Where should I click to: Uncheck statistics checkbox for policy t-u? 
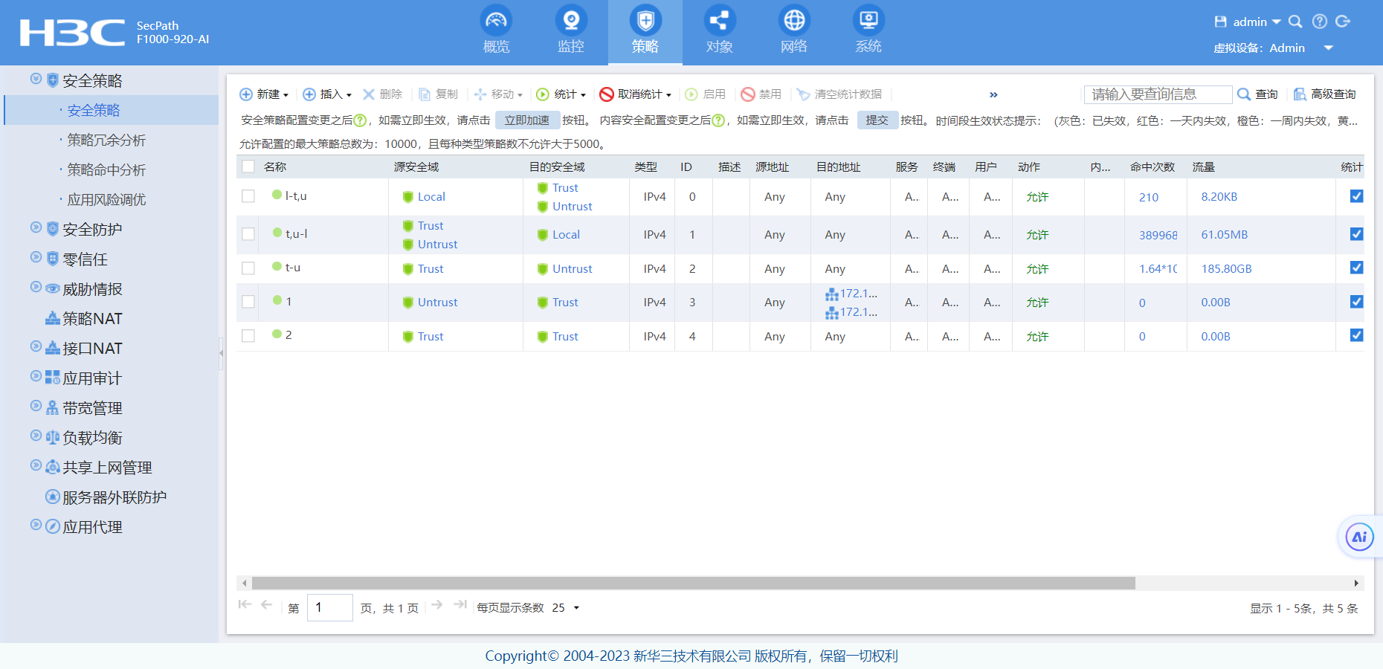pyautogui.click(x=1356, y=268)
